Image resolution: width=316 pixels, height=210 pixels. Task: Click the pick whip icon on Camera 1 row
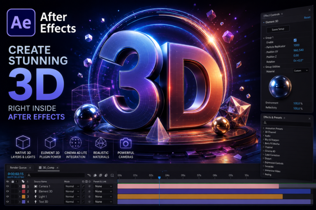[x=89, y=186]
